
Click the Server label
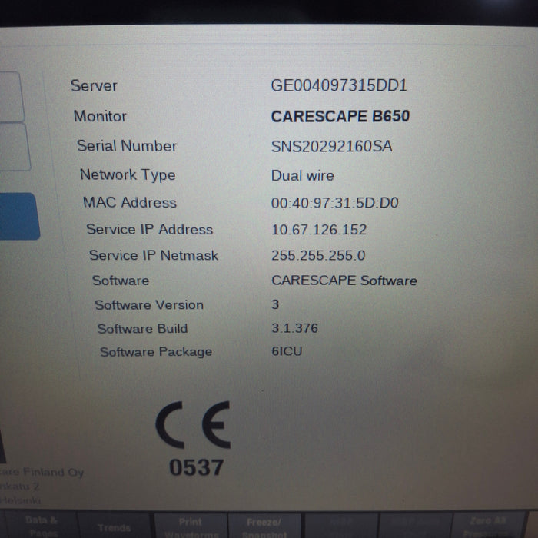pos(94,85)
